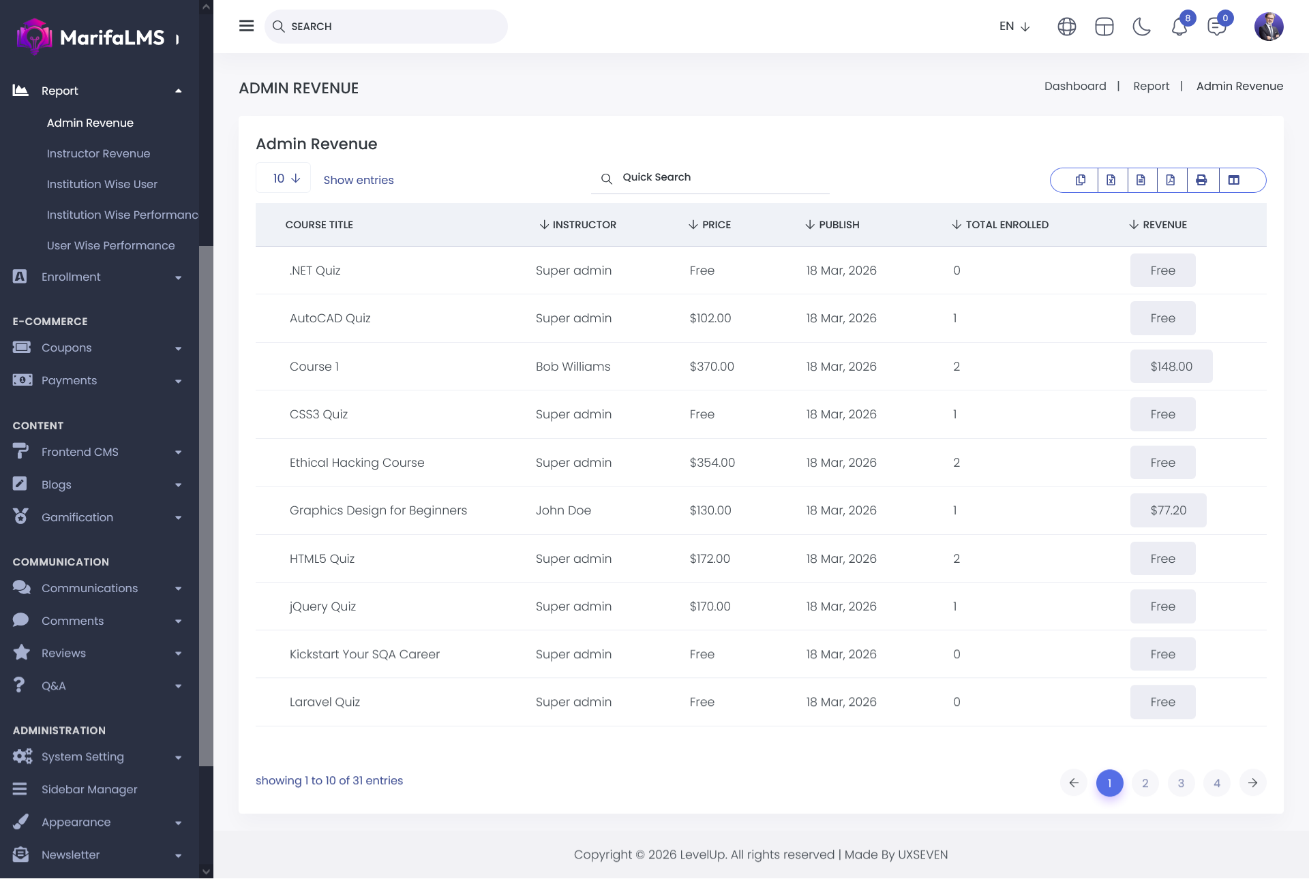Print the Admin Revenue table
The width and height of the screenshot is (1309, 879).
[1201, 180]
